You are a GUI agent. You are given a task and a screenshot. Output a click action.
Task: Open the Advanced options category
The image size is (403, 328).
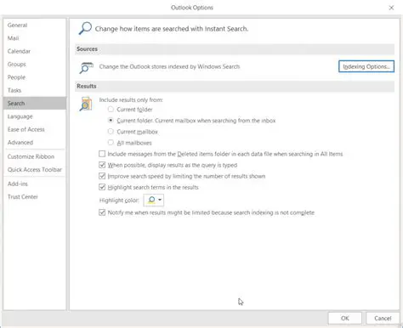tap(35, 143)
